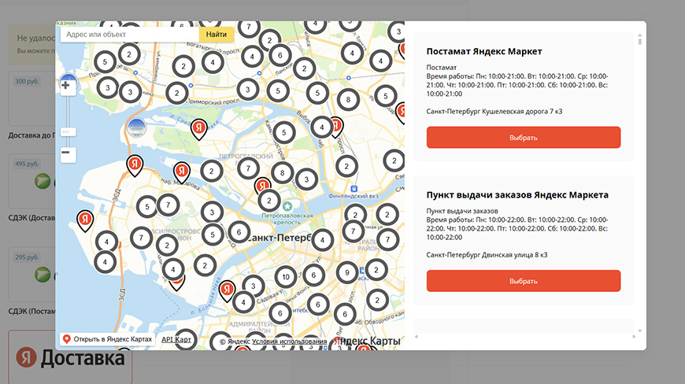Screen dimensions: 685x384
Task: Select the Yandex pin on the ЗСД highway
Action: 135,166
